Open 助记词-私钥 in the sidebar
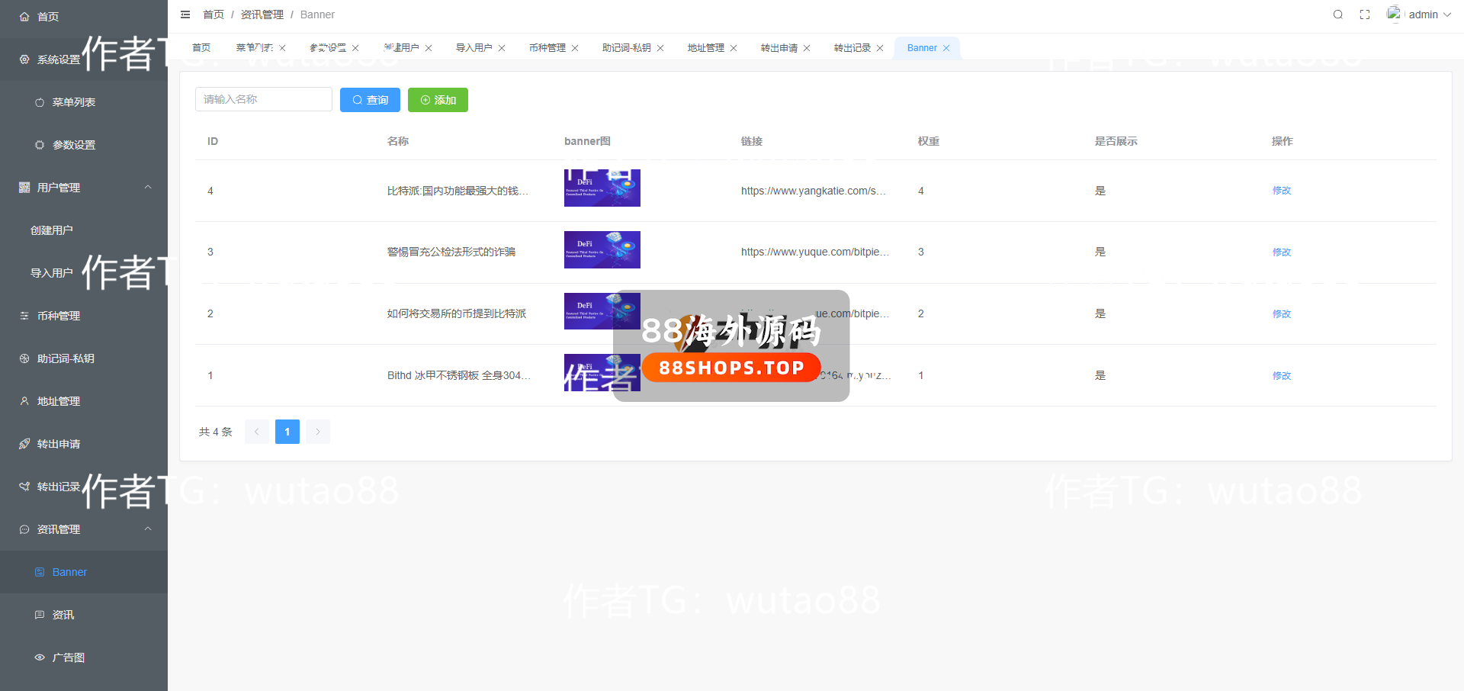The image size is (1464, 691). pyautogui.click(x=66, y=358)
